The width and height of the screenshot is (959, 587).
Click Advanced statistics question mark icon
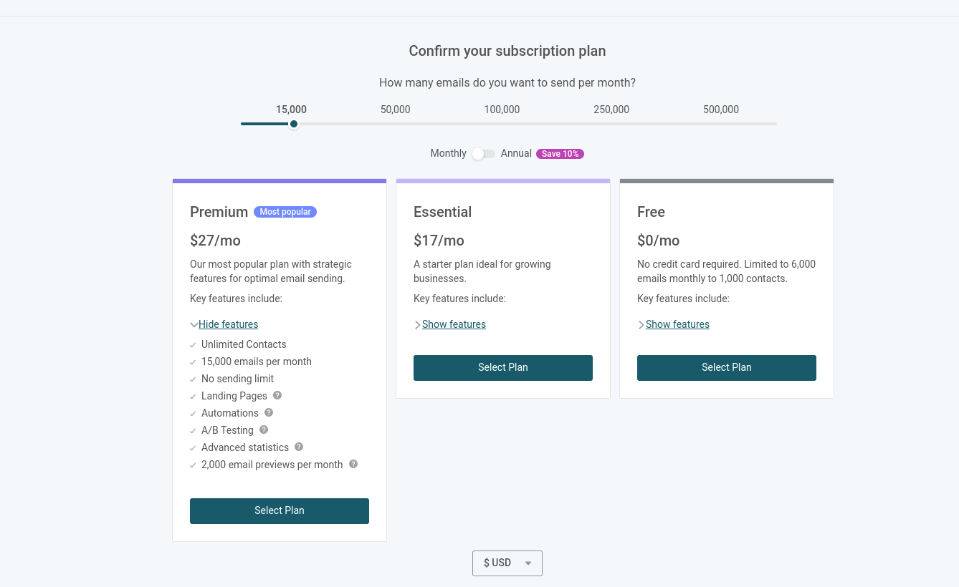tap(299, 447)
